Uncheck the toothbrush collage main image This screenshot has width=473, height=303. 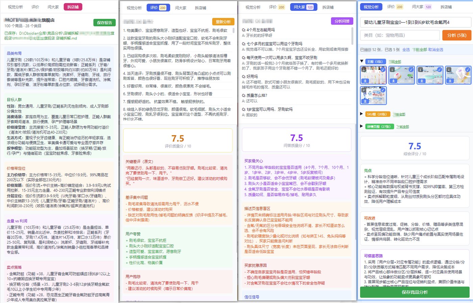383,69
